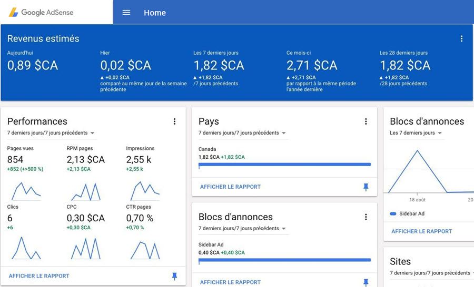Click 'Les 7 derniers jours' revenue label

tap(216, 53)
